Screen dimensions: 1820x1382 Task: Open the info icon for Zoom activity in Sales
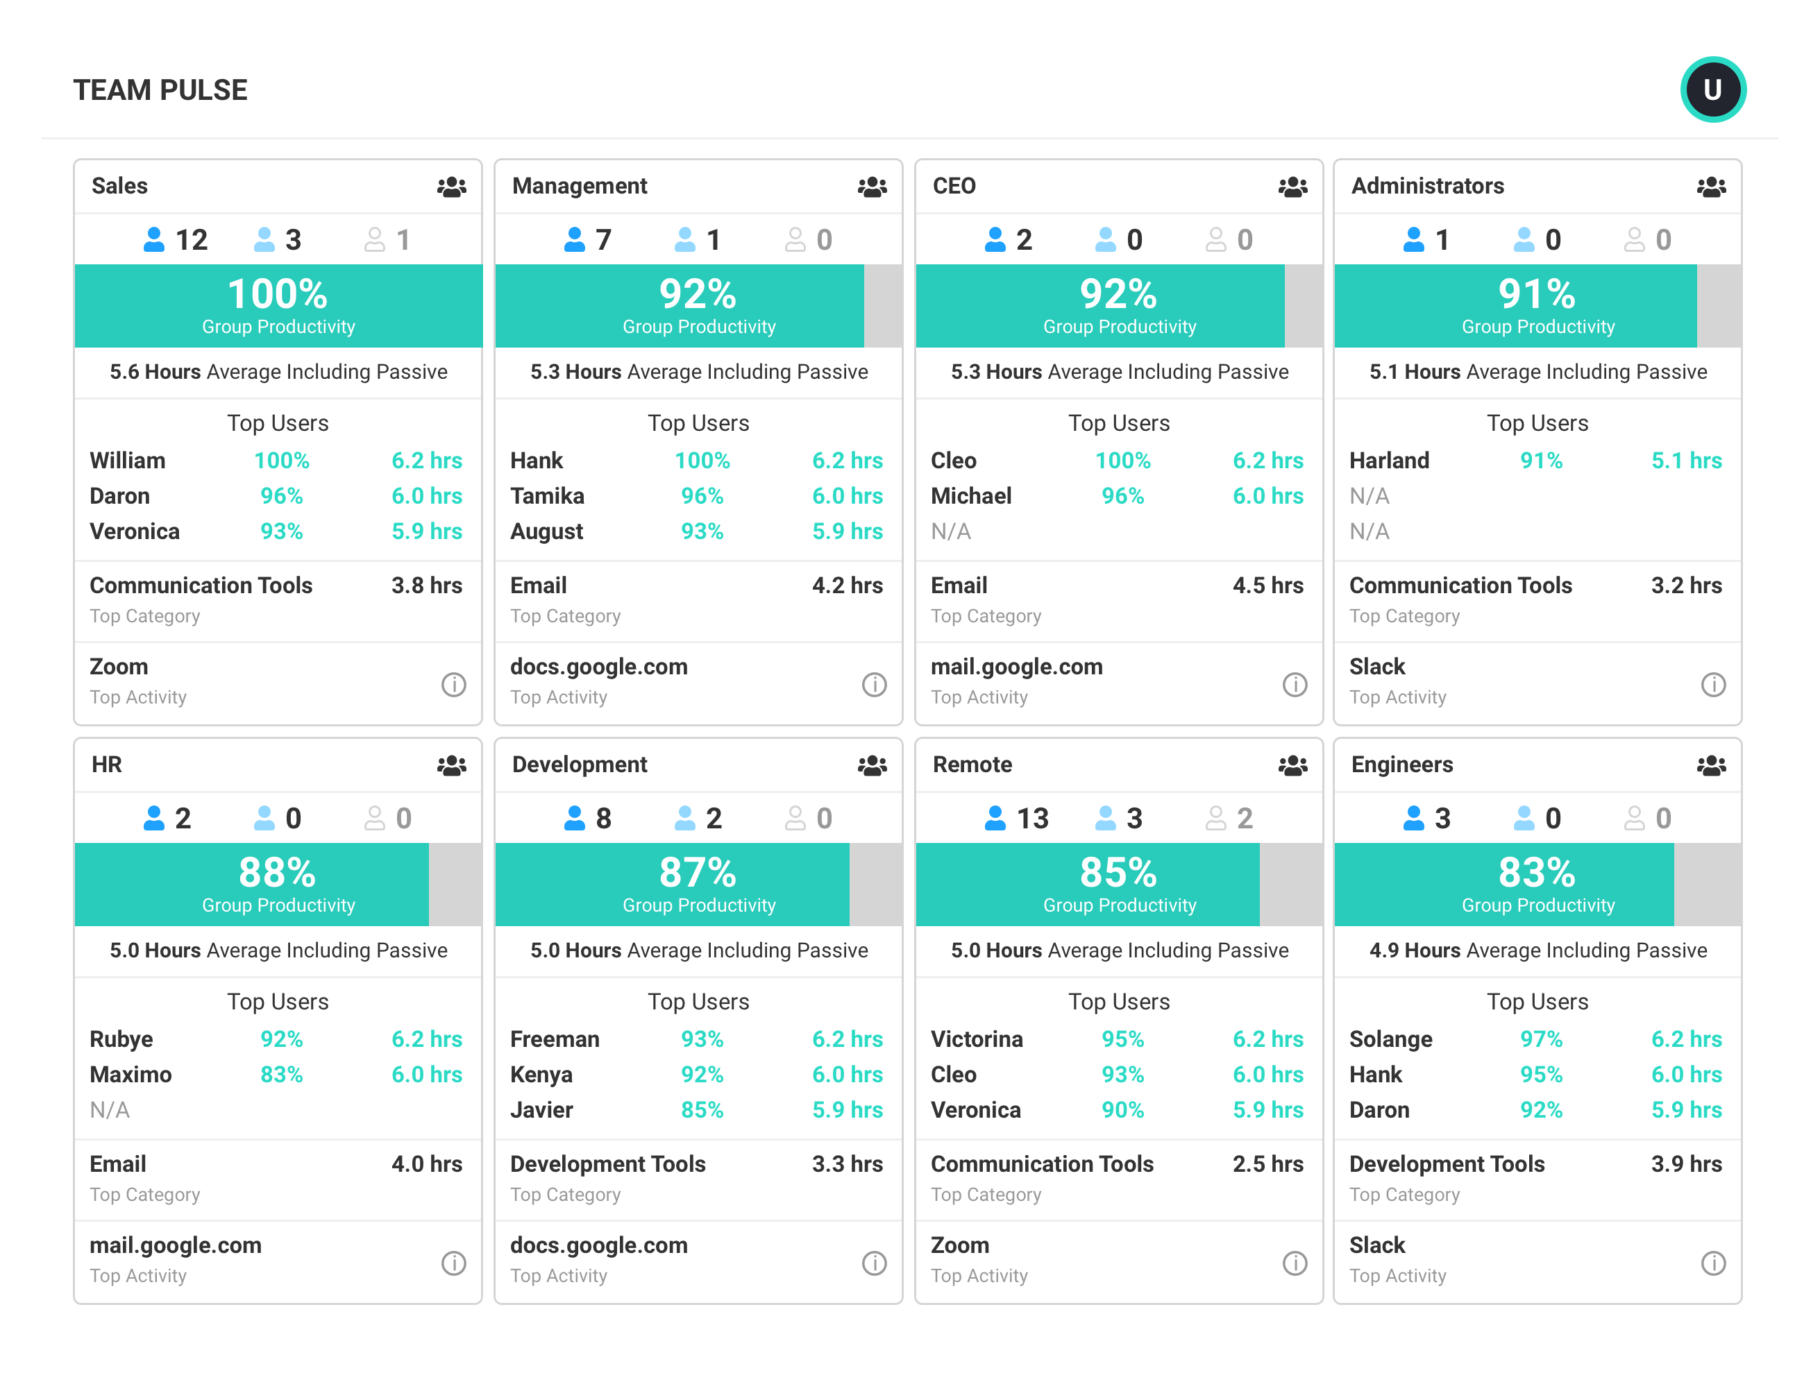[453, 685]
